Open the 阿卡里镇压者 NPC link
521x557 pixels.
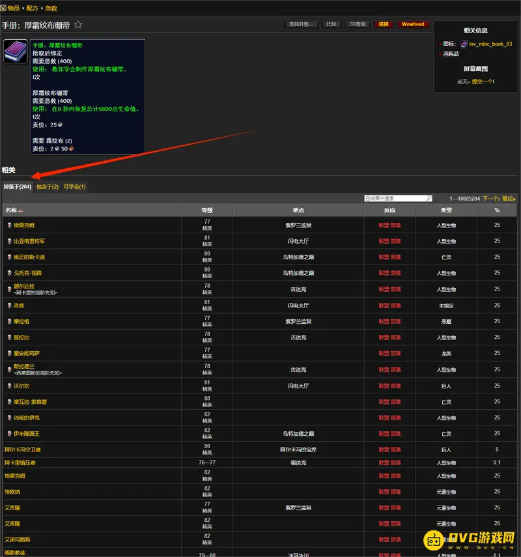click(20, 463)
